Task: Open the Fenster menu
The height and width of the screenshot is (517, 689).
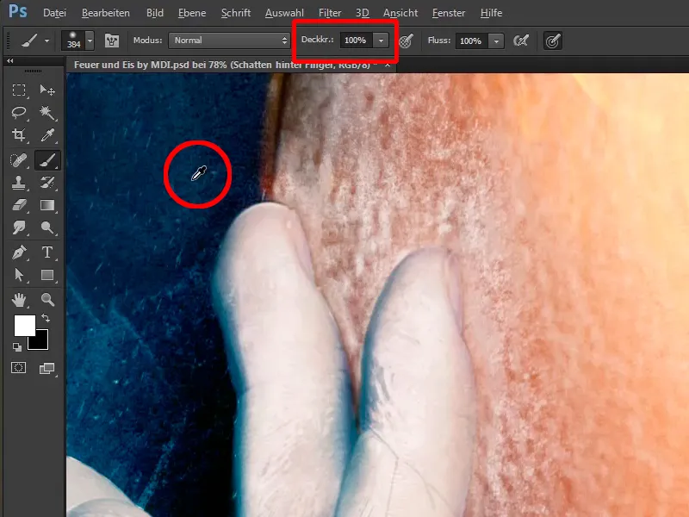Action: coord(449,13)
